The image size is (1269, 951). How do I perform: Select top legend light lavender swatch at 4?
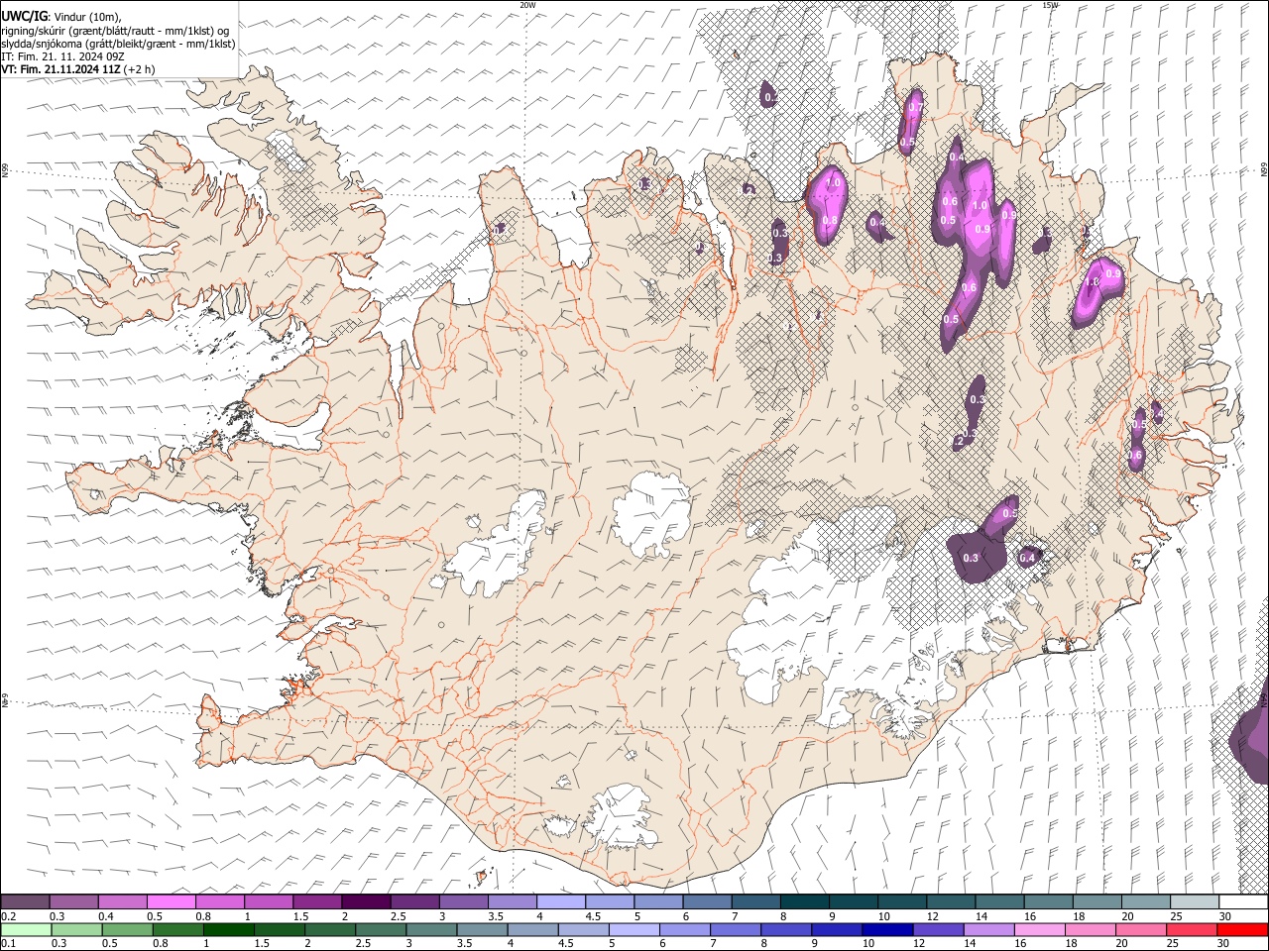tap(560, 902)
